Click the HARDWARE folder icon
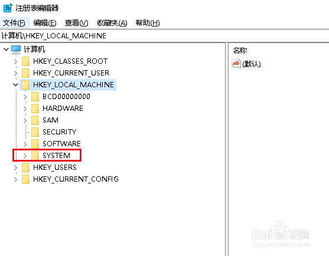The height and width of the screenshot is (256, 329). [35, 109]
